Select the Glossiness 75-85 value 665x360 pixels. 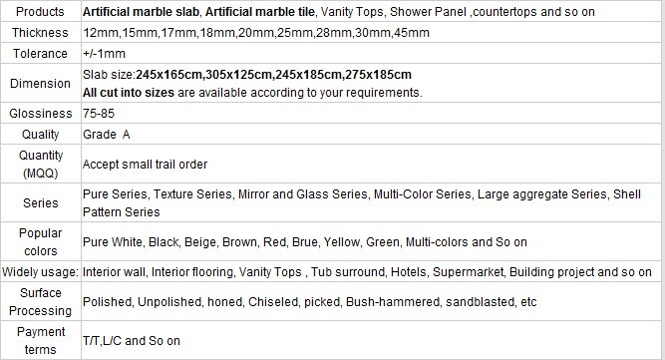[99, 114]
